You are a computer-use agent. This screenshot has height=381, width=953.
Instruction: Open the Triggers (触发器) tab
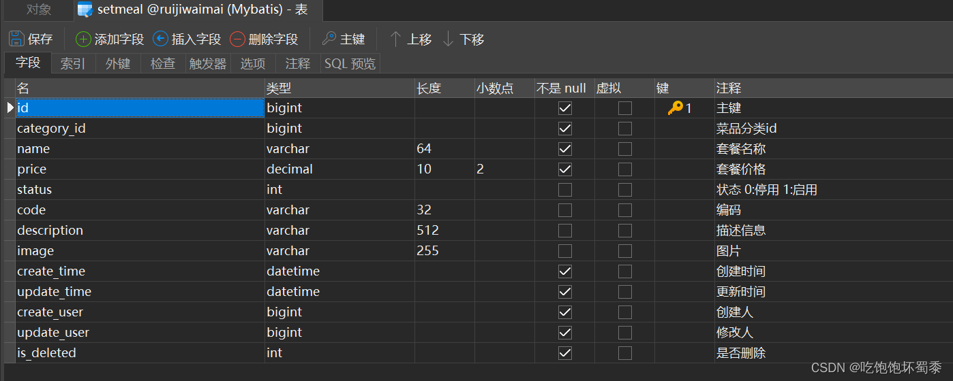pos(208,63)
